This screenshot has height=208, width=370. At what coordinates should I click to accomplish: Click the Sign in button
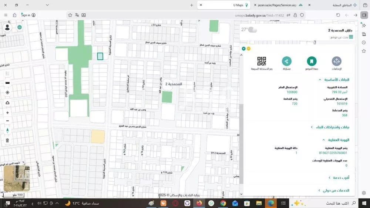(x=28, y=15)
